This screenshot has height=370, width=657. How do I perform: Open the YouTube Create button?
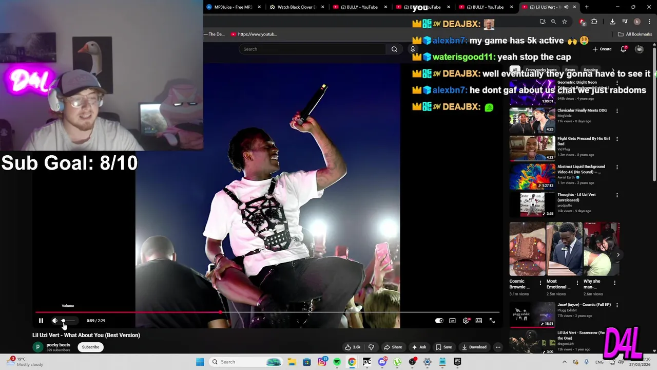click(602, 49)
